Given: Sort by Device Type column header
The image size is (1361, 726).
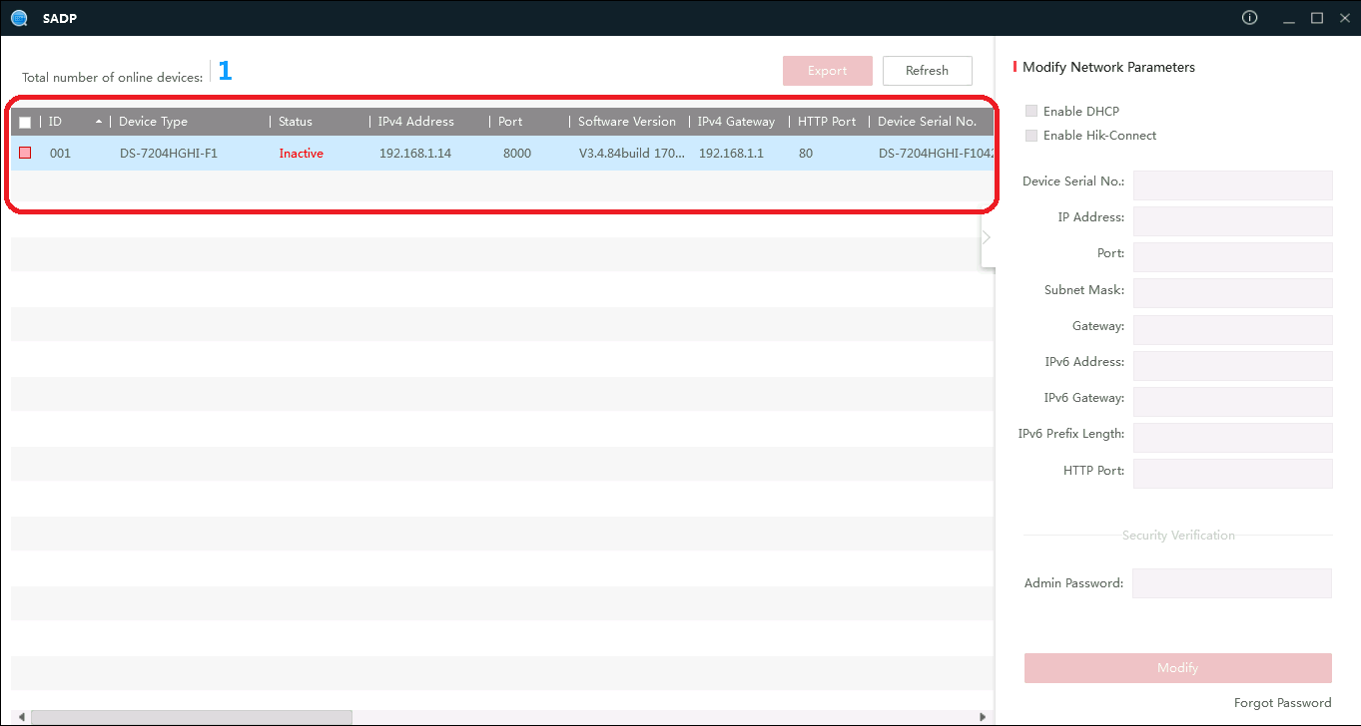Looking at the screenshot, I should 153,122.
